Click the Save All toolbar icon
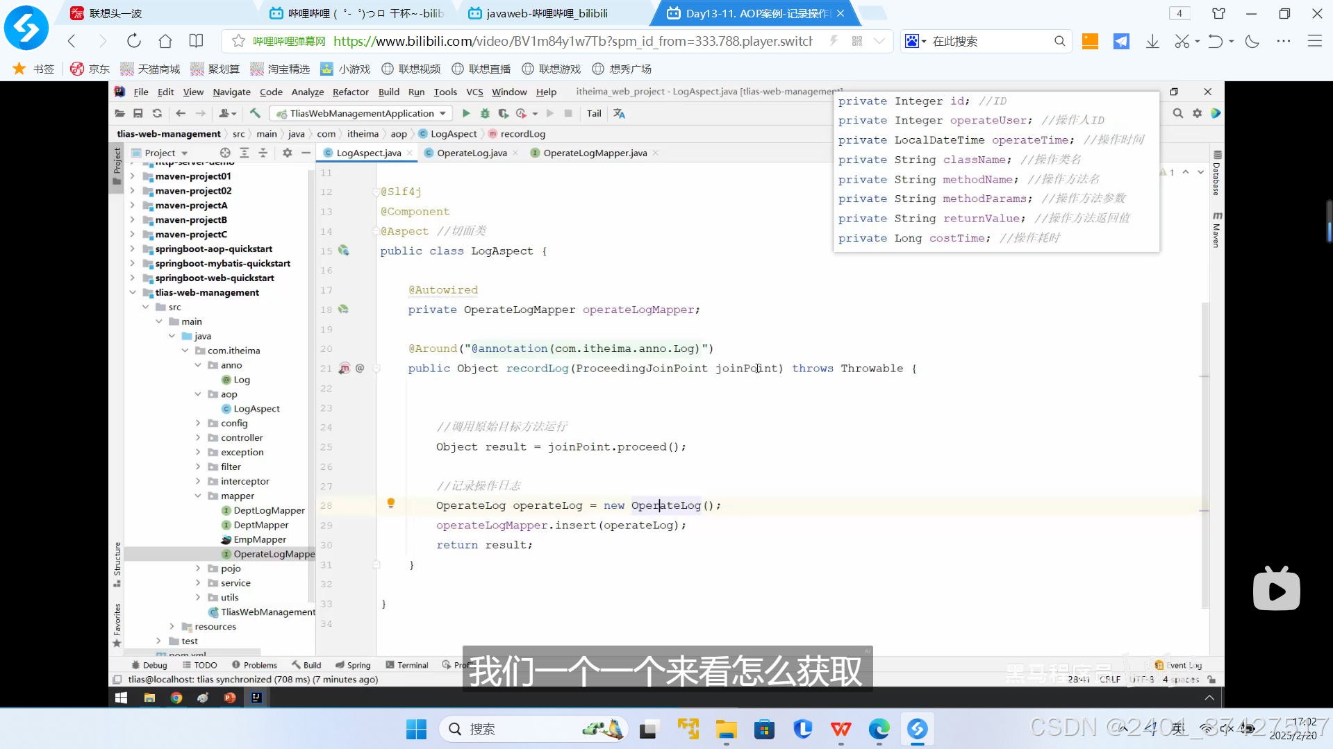The width and height of the screenshot is (1333, 749). tap(138, 113)
